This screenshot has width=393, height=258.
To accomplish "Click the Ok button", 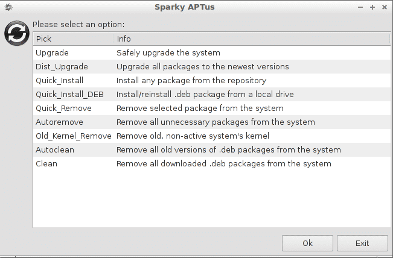I will click(307, 243).
